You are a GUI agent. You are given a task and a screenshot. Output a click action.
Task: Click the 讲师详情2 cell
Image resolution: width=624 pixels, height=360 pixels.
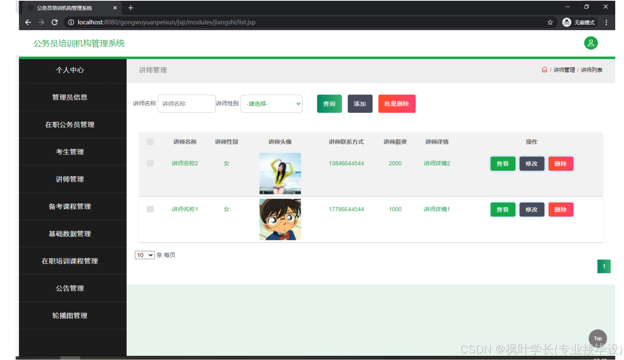pyautogui.click(x=437, y=163)
